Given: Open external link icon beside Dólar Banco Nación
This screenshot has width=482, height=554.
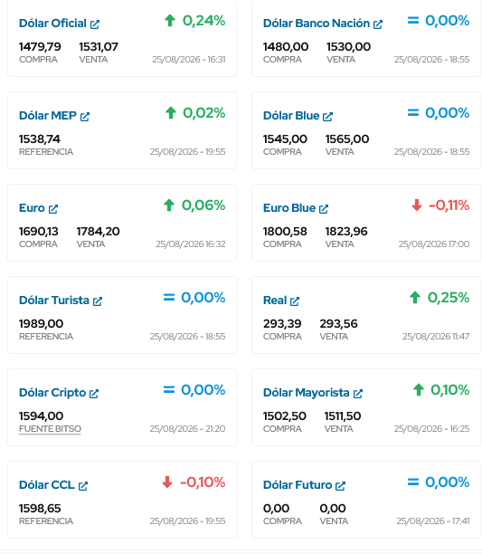Looking at the screenshot, I should tap(378, 24).
